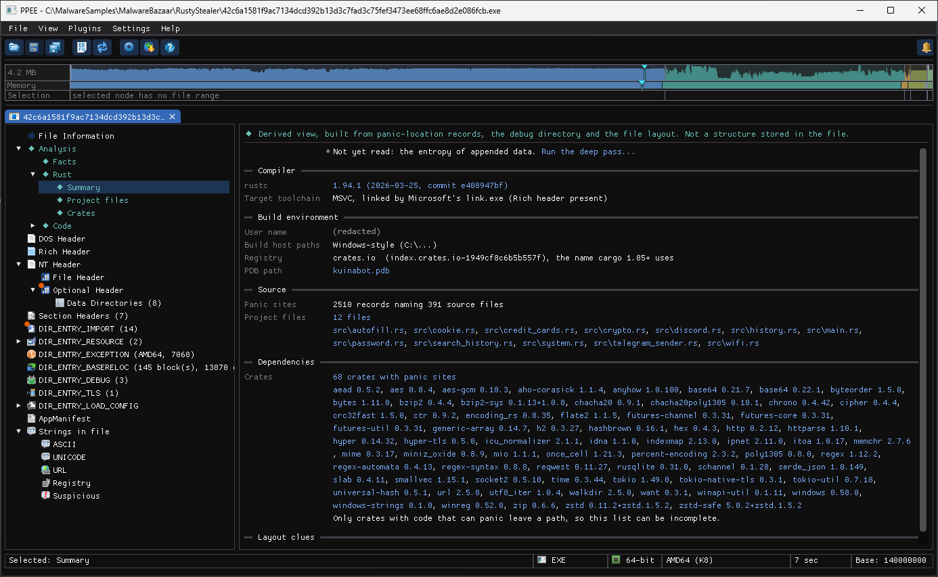The image size is (938, 577).
Task: Collapse the NT Header node
Action: coord(19,264)
